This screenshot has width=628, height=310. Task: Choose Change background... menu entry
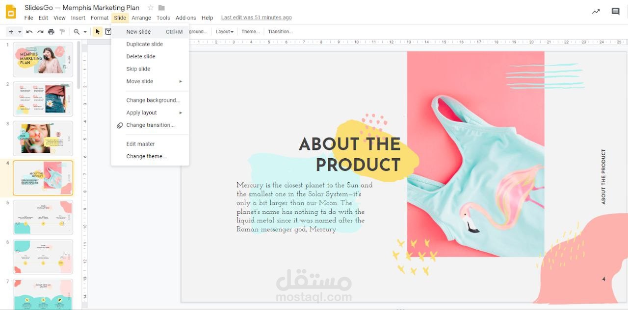pos(150,100)
